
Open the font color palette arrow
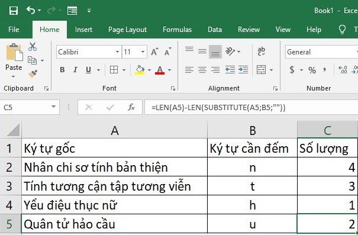click(169, 70)
